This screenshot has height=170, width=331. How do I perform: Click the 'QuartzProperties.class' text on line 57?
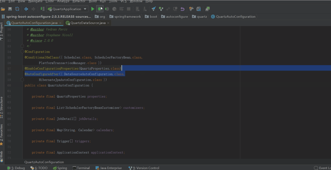pyautogui.click(x=100, y=68)
